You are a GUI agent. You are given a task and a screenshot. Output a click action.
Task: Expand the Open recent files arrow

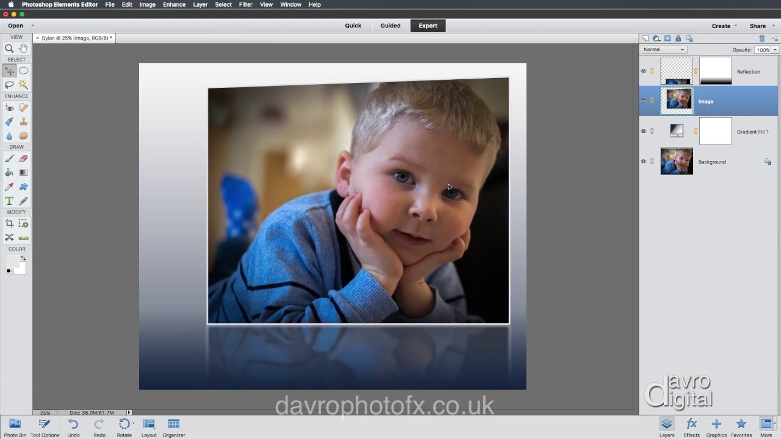click(32, 26)
